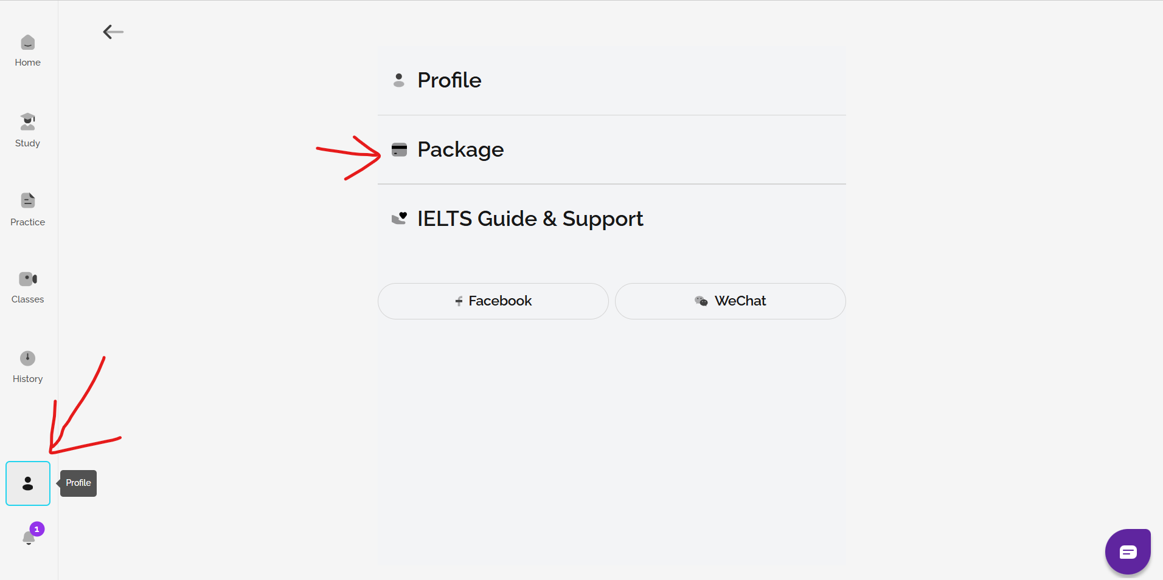Go to Classes via camera icon
The image size is (1163, 580).
point(28,279)
